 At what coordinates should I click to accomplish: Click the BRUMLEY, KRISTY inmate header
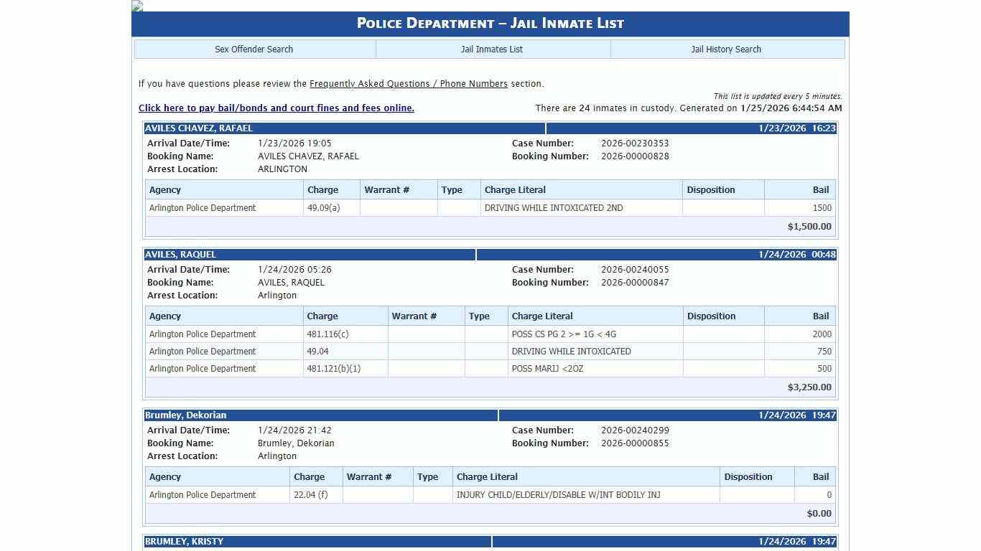click(x=184, y=542)
